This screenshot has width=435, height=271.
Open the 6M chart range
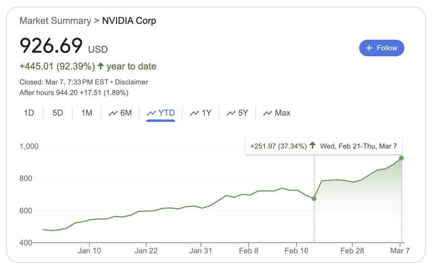click(x=120, y=113)
